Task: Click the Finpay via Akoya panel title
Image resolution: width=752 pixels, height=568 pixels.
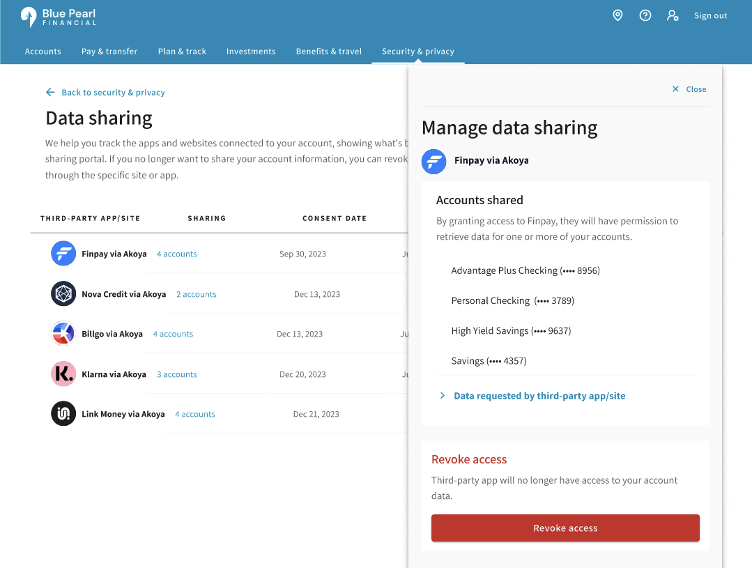Action: (x=491, y=160)
